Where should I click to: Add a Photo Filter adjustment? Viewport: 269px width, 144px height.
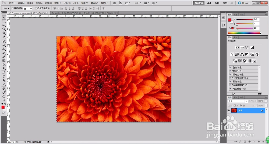(x=252, y=54)
